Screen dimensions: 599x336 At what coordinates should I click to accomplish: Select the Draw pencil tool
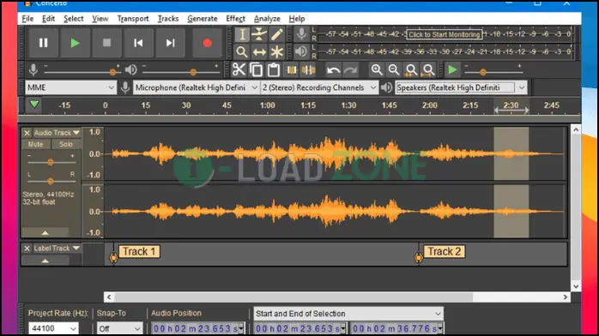coord(277,34)
